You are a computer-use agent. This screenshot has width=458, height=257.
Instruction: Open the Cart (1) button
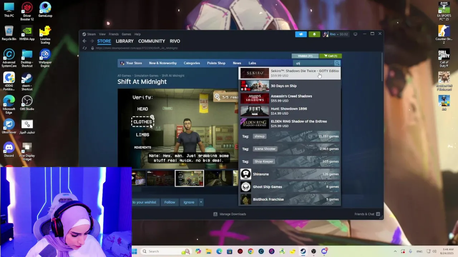click(x=330, y=56)
